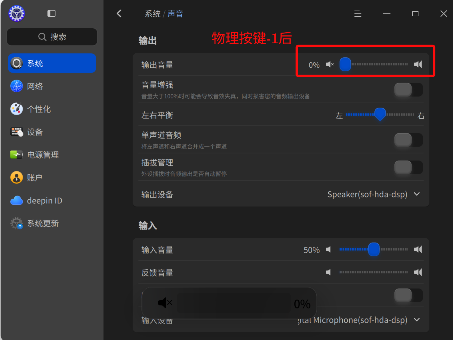453x340 pixels.
Task: Select the deepin ID cloud icon
Action: click(17, 201)
